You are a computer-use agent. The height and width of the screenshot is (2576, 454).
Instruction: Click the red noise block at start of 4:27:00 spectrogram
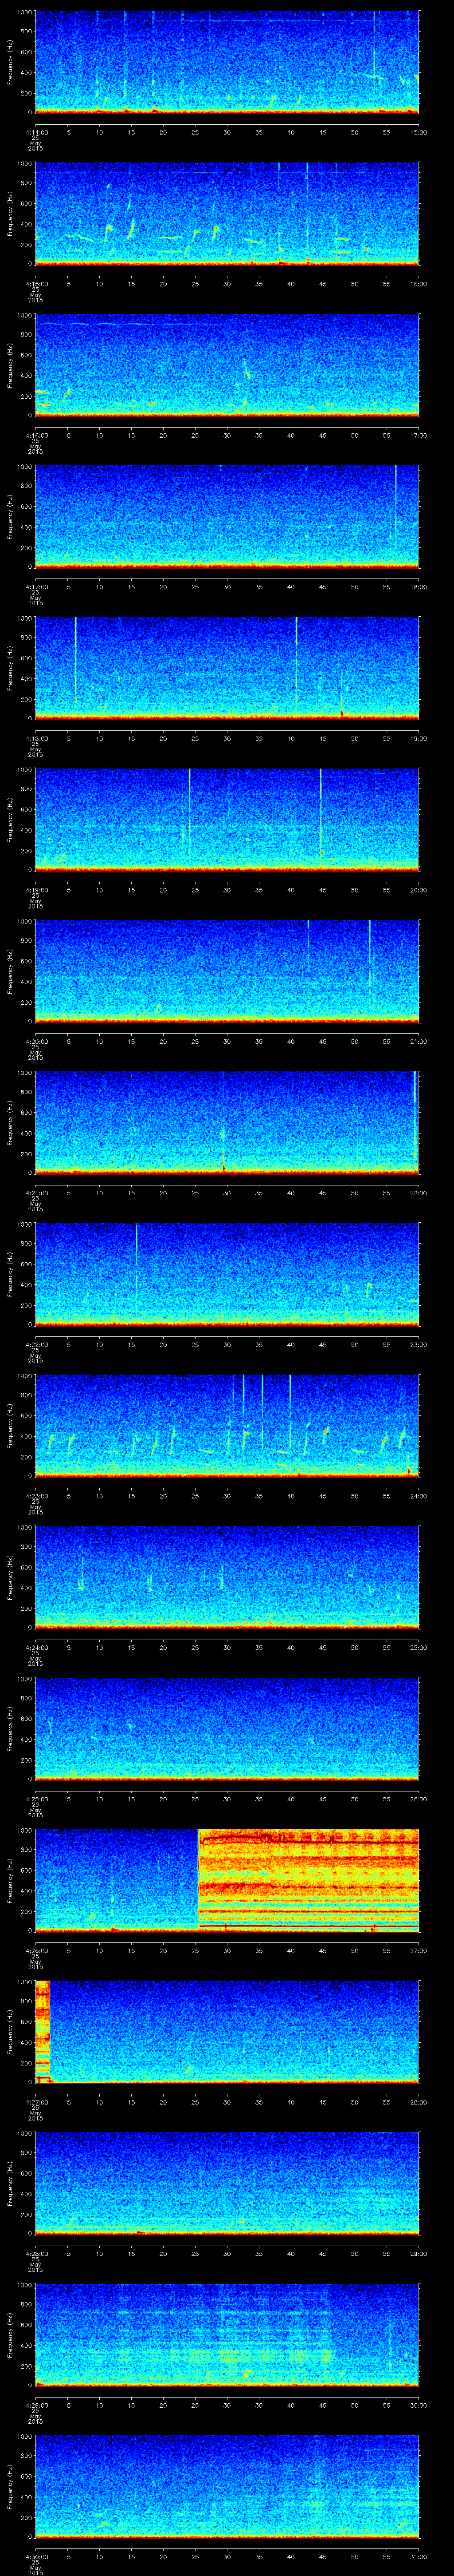point(42,2032)
